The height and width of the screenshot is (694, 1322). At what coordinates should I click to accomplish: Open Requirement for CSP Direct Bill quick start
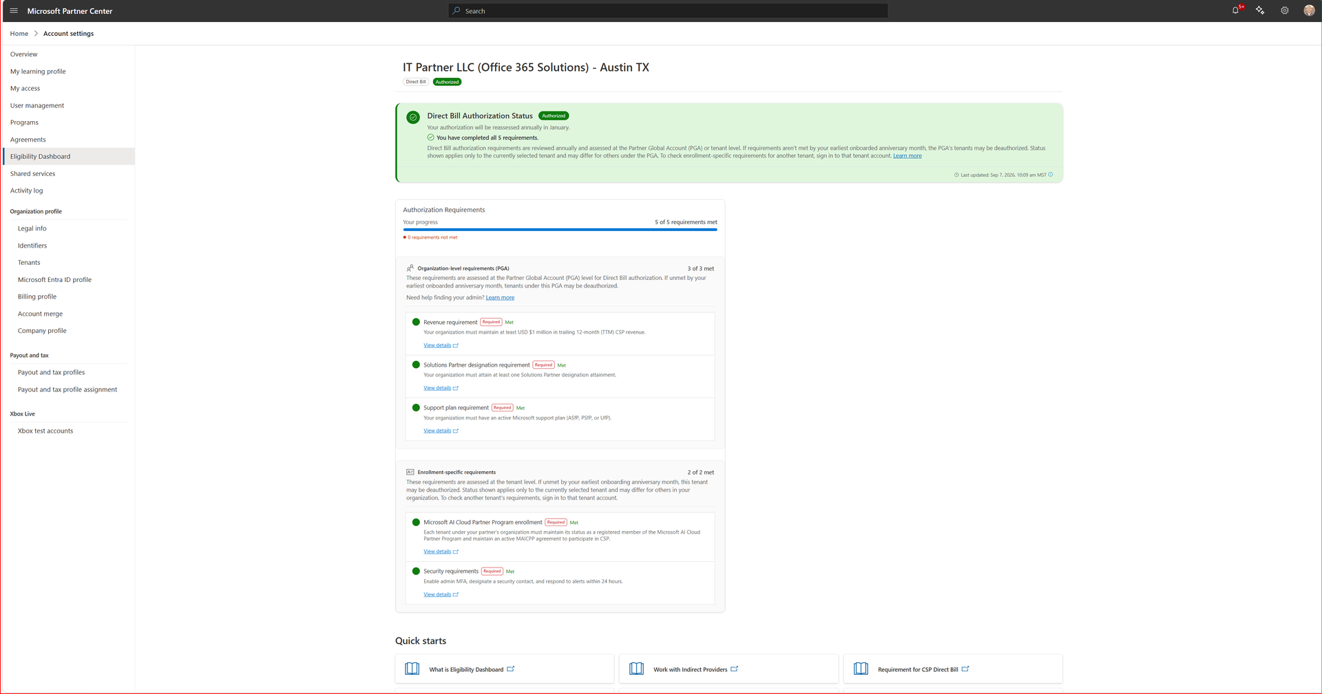[x=953, y=669]
